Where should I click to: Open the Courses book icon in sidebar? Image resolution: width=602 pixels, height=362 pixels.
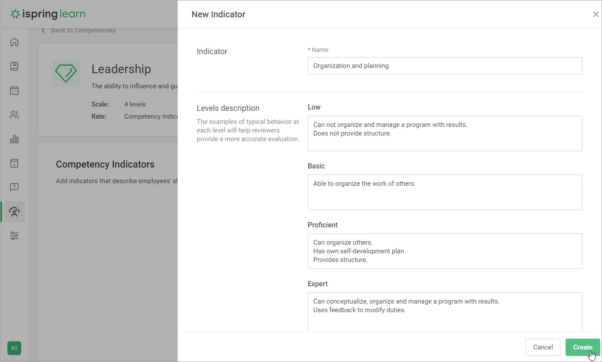coord(14,66)
